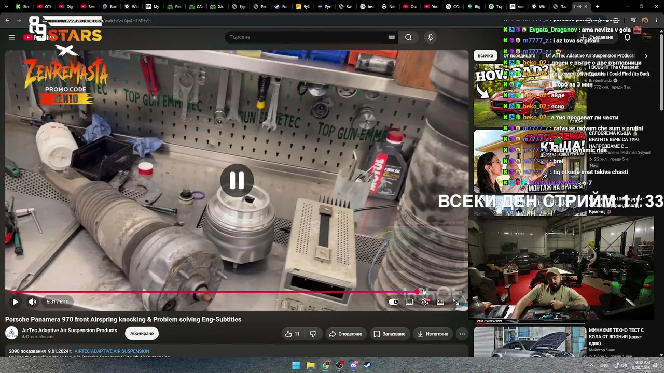Select the Всички filter chip
Image resolution: width=664 pixels, height=373 pixels.
click(485, 55)
